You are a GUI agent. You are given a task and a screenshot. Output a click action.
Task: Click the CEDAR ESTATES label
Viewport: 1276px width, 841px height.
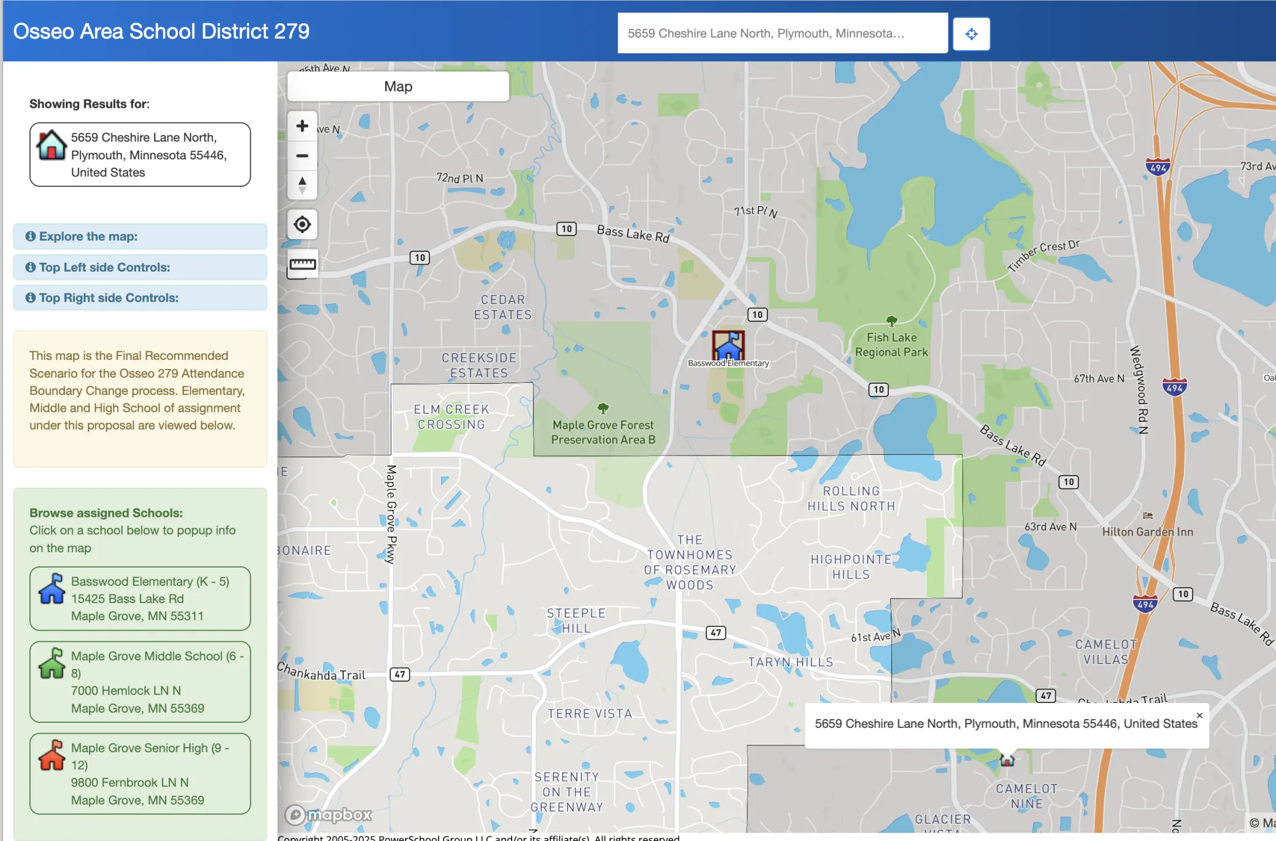[502, 307]
